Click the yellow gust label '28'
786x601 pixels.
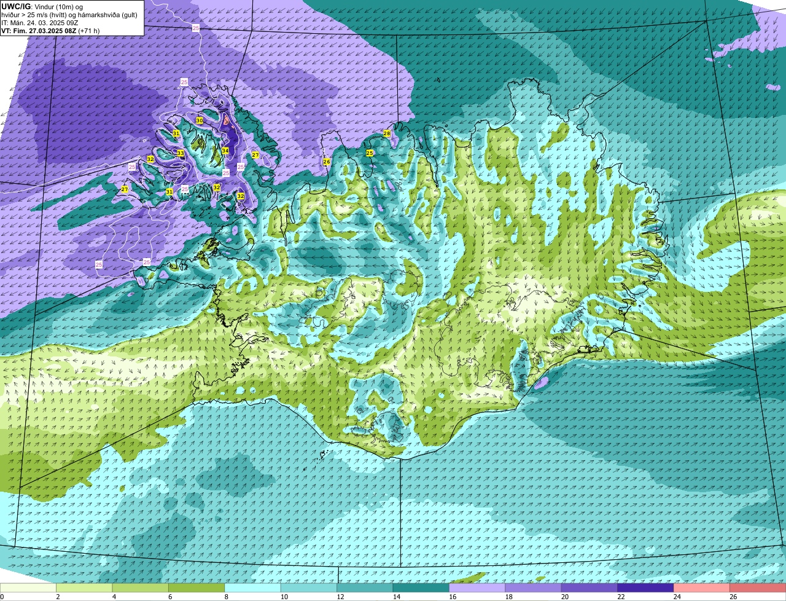387,133
